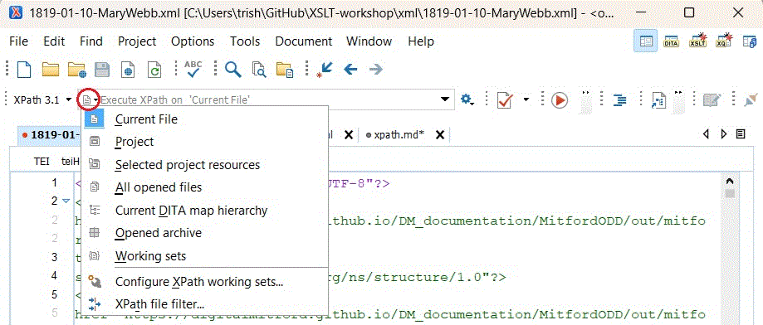Choose All opened files scope
Screen dimensions: 763x325
point(205,187)
